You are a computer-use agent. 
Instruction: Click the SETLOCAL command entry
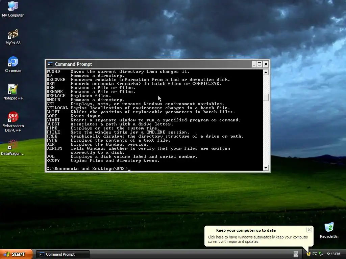click(x=138, y=108)
